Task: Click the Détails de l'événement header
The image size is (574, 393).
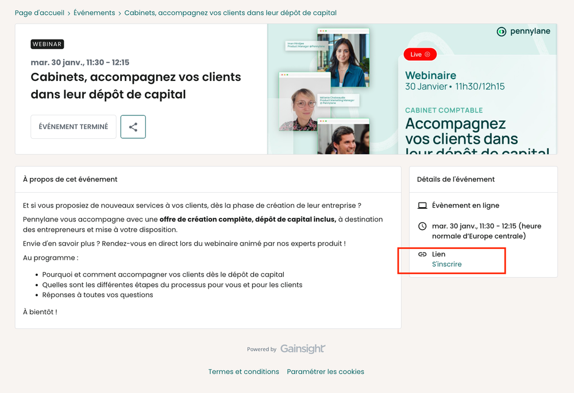Action: tap(456, 179)
